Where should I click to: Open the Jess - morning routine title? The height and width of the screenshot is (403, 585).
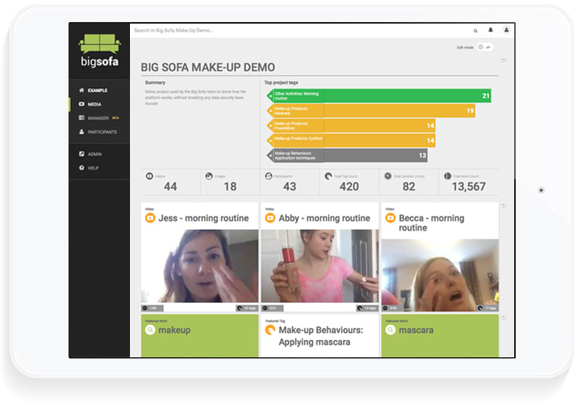(x=204, y=218)
